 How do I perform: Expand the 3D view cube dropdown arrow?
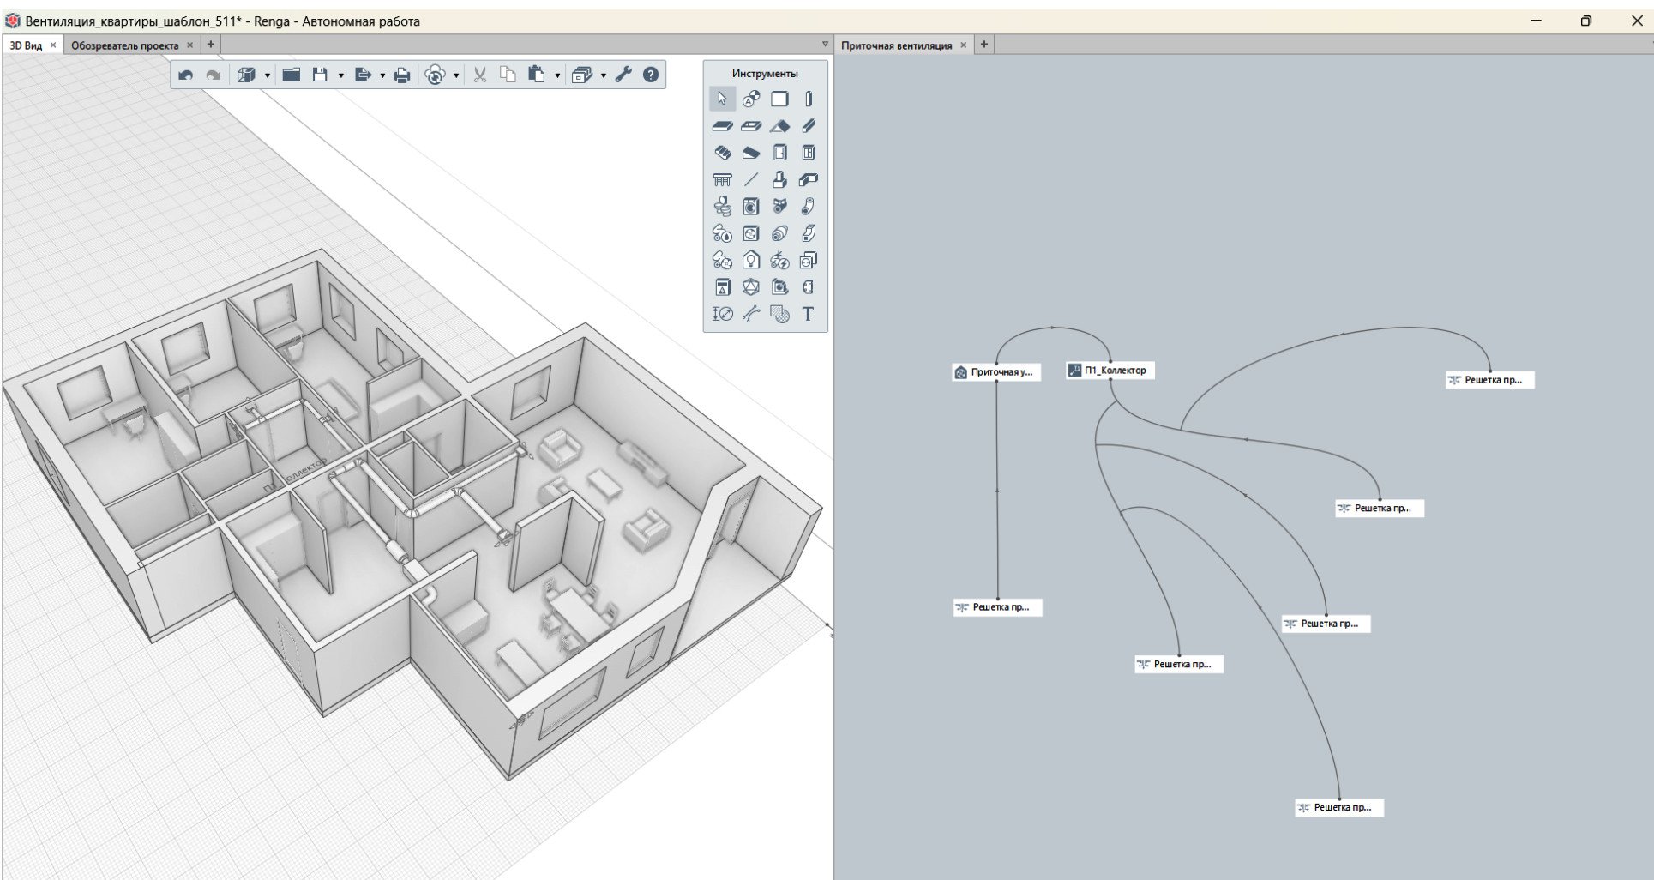267,75
